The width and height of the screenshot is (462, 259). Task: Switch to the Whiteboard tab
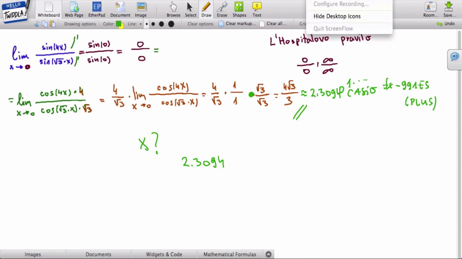[x=49, y=10]
